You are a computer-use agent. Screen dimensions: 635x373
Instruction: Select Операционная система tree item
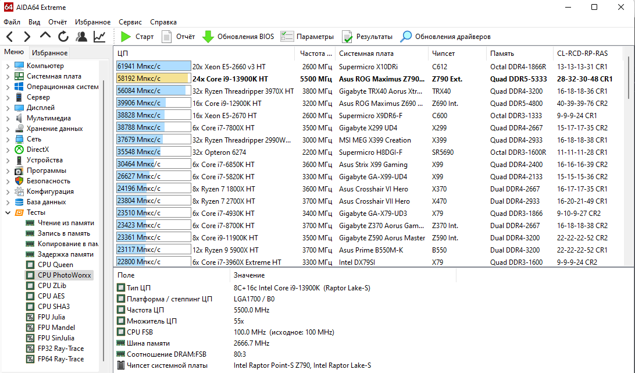pyautogui.click(x=62, y=87)
